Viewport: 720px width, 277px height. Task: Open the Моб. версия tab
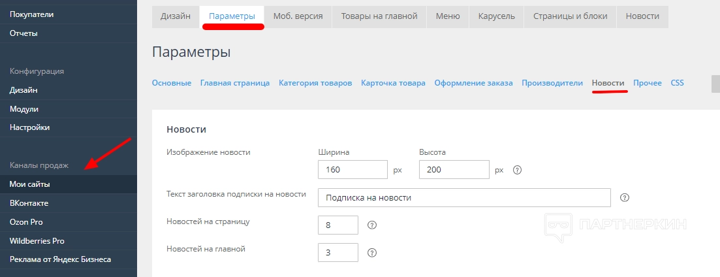(x=298, y=16)
